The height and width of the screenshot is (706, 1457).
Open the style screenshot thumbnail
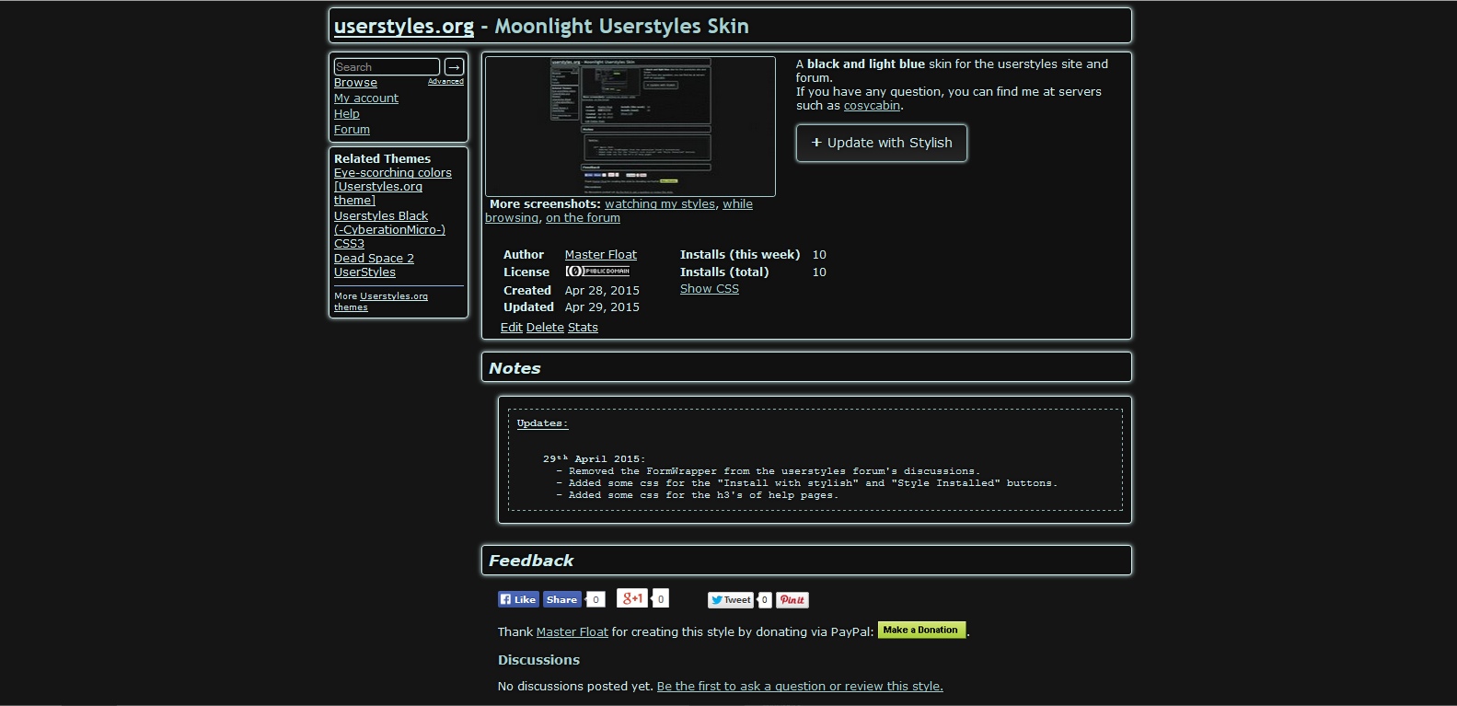click(630, 126)
